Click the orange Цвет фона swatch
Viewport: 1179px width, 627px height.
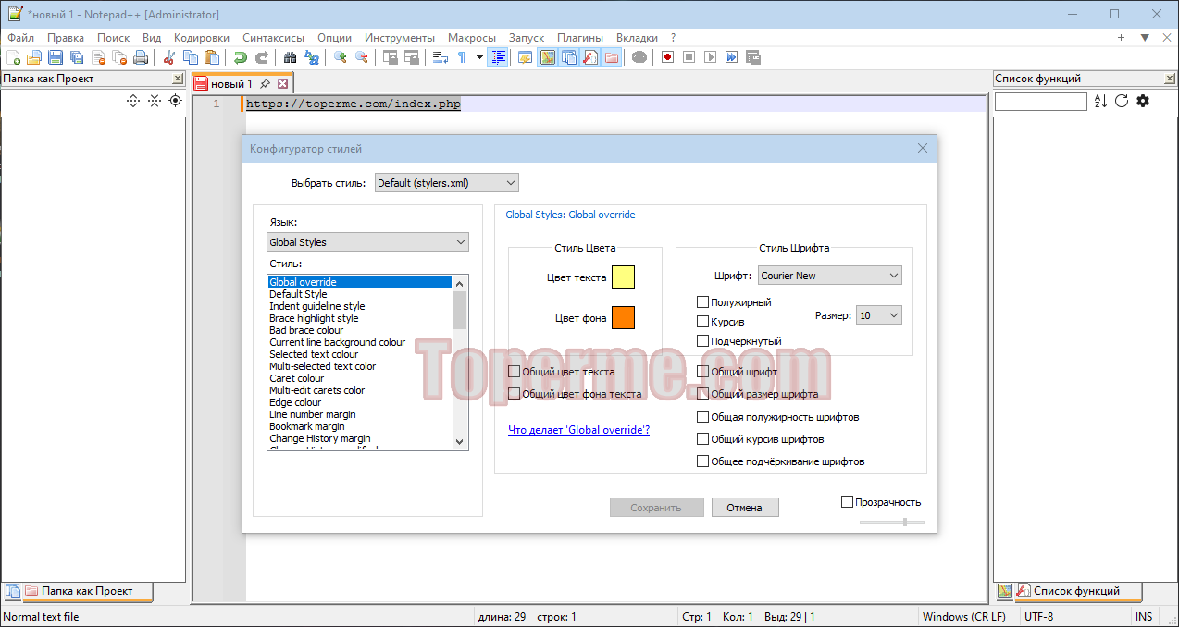[x=623, y=318]
